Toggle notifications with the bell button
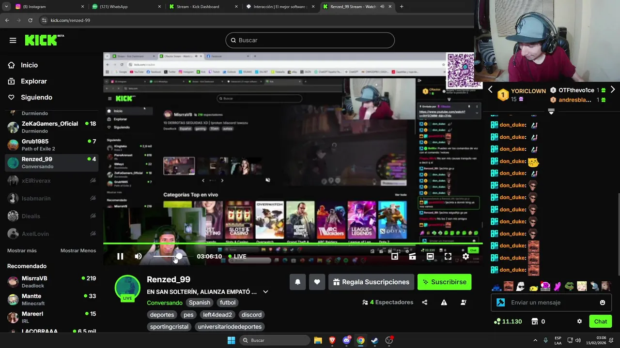Screen dimensions: 620x348 (298, 282)
